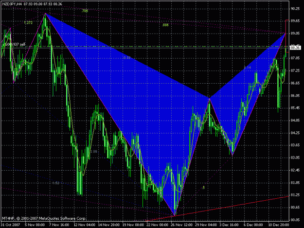Click the '31 Oct 2007' date label
Screen dimensions: 304x228
(x=11, y=225)
